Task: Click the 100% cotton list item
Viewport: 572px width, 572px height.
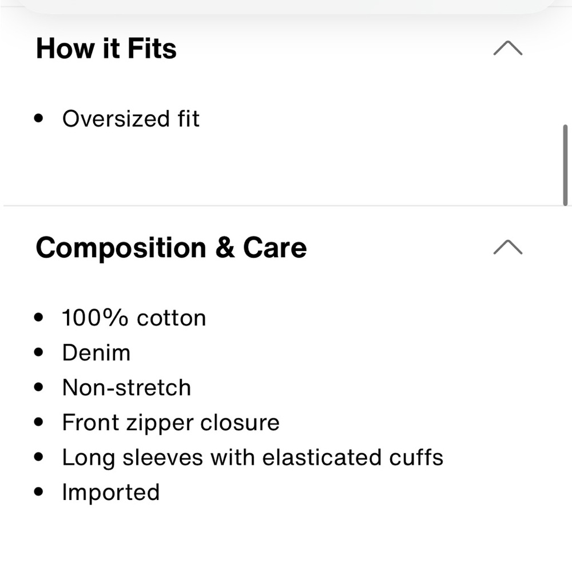Action: tap(134, 318)
